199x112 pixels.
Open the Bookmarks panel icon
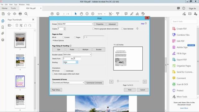click(3, 27)
